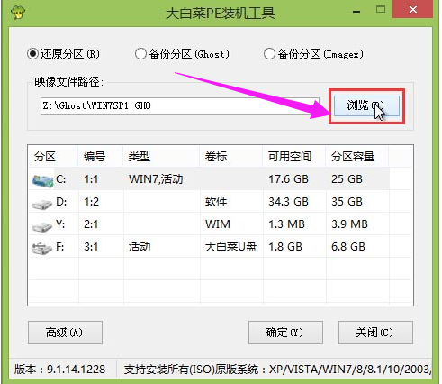Maximize the installer tool window
Screen dimensions: 442x384
tap(381, 10)
